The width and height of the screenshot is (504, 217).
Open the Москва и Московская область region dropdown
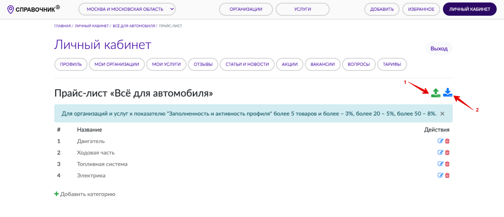(x=127, y=9)
